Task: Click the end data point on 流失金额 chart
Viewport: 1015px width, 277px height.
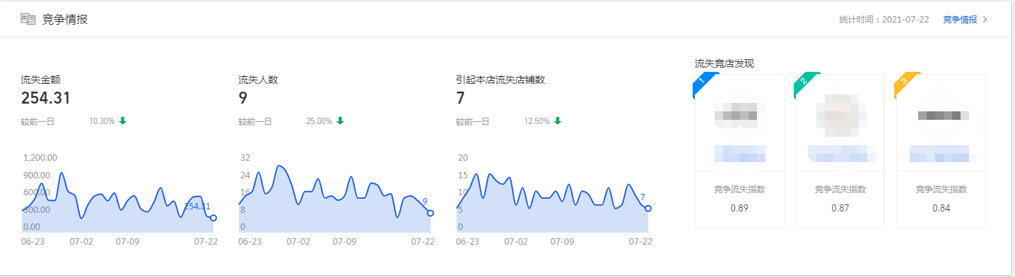Action: click(213, 218)
